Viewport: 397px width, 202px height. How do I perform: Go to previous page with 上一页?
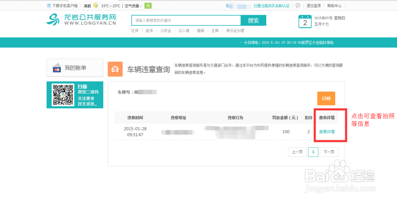point(297,152)
